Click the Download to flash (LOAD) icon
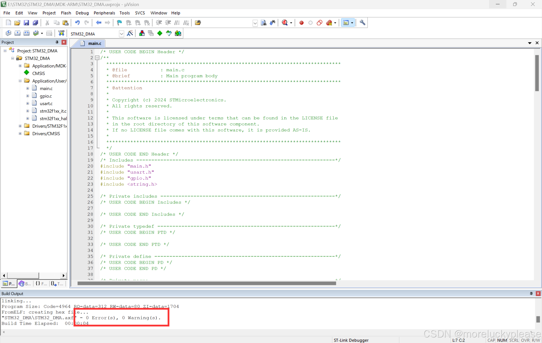Image resolution: width=542 pixels, height=343 pixels. 61,33
